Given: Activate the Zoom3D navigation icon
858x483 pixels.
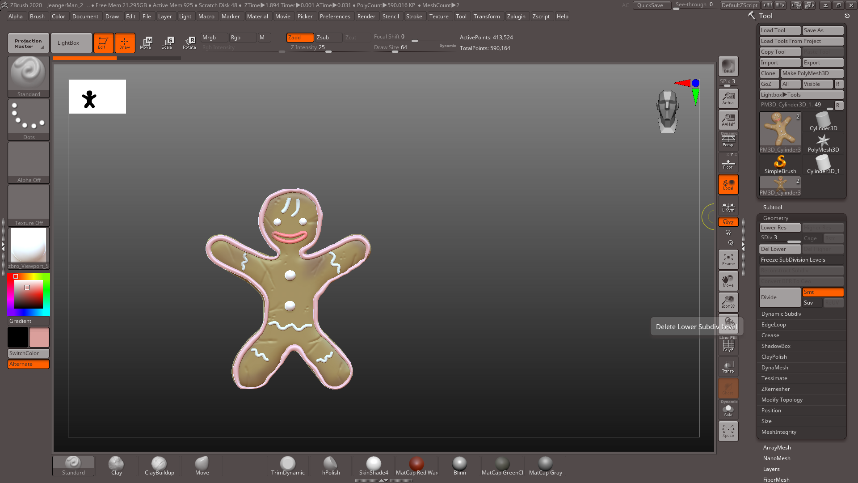Looking at the screenshot, I should (728, 302).
